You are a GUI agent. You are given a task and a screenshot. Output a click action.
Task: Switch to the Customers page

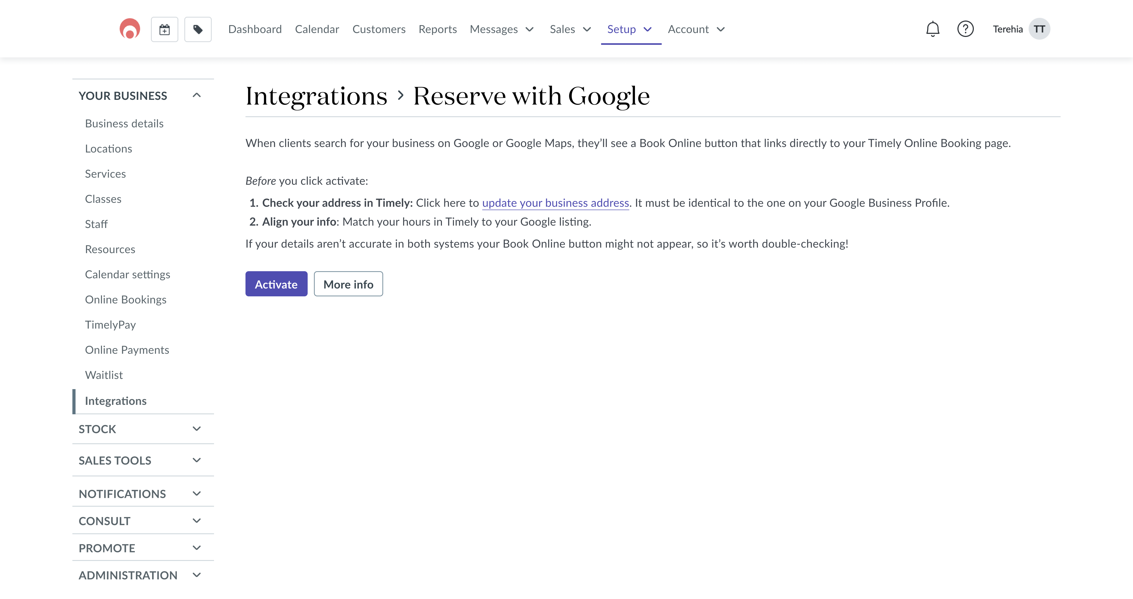pos(379,29)
